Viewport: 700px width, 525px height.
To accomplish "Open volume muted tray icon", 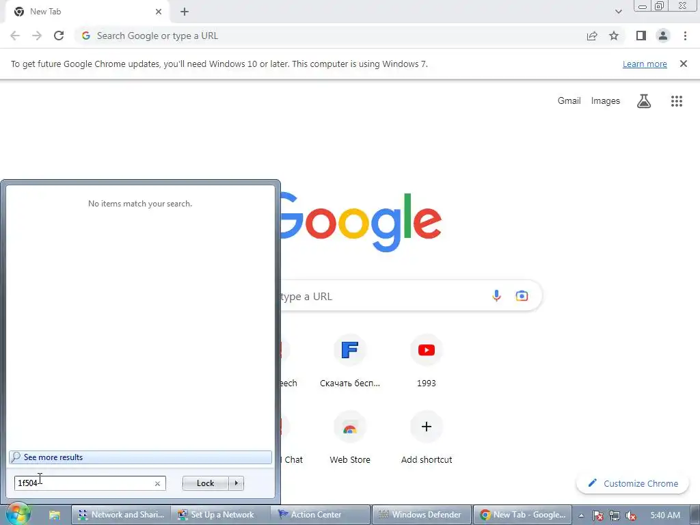I will pos(631,515).
